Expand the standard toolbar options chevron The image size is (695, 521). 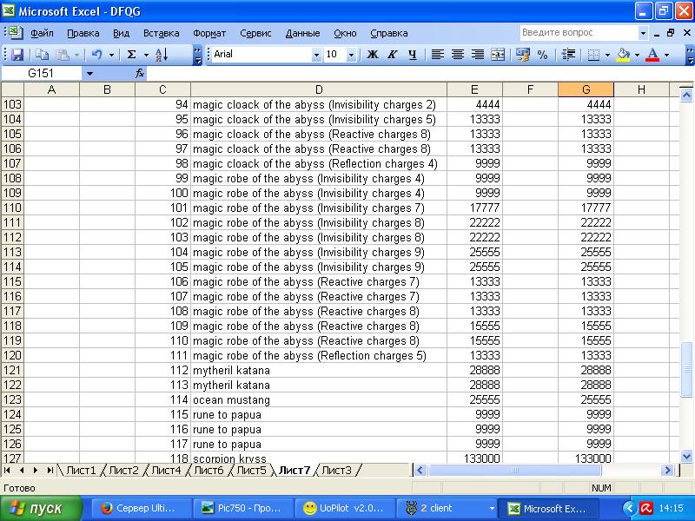point(198,55)
